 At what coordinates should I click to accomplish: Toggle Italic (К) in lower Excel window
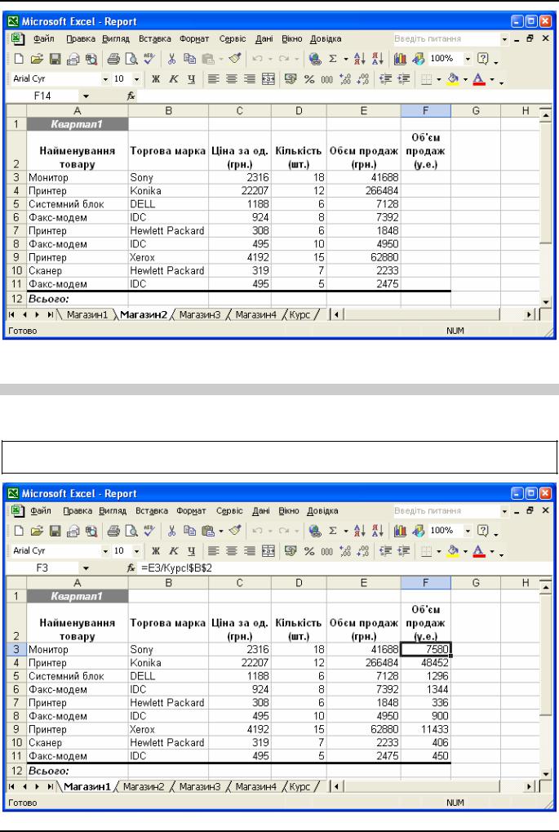[x=174, y=551]
